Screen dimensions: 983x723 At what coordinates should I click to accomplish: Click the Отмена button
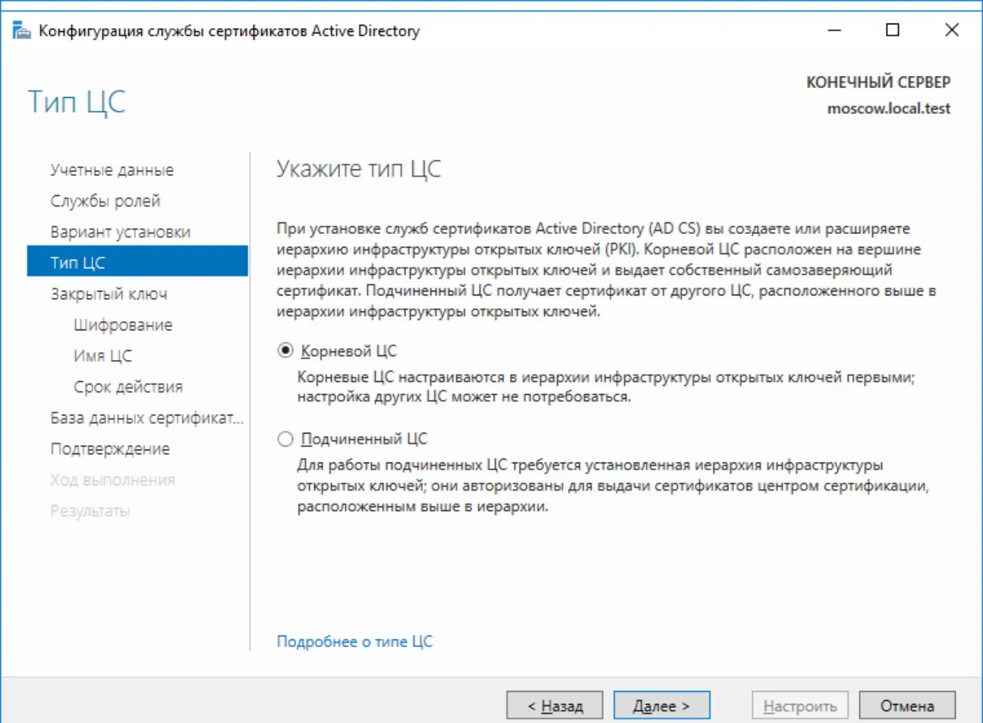tap(907, 706)
